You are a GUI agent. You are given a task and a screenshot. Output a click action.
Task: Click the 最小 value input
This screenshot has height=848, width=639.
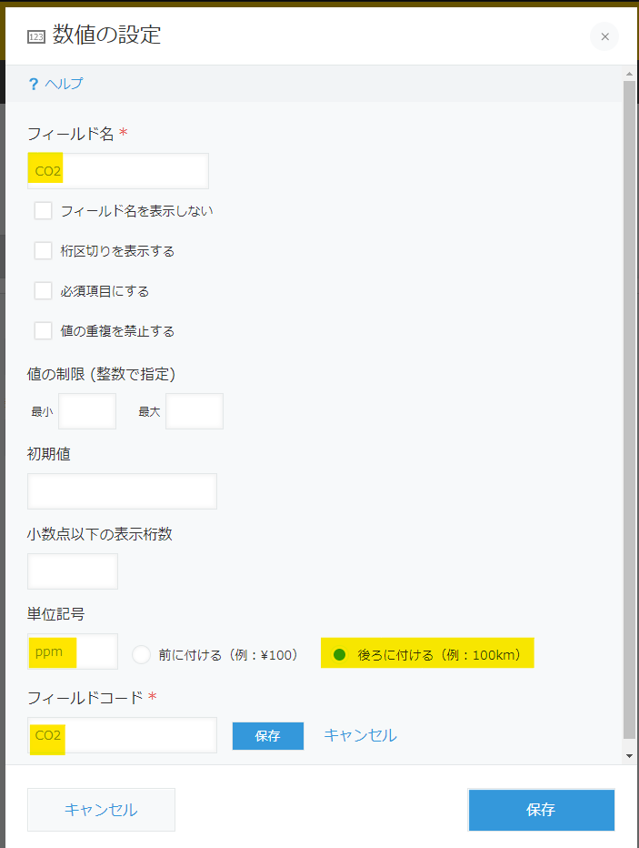pos(87,411)
